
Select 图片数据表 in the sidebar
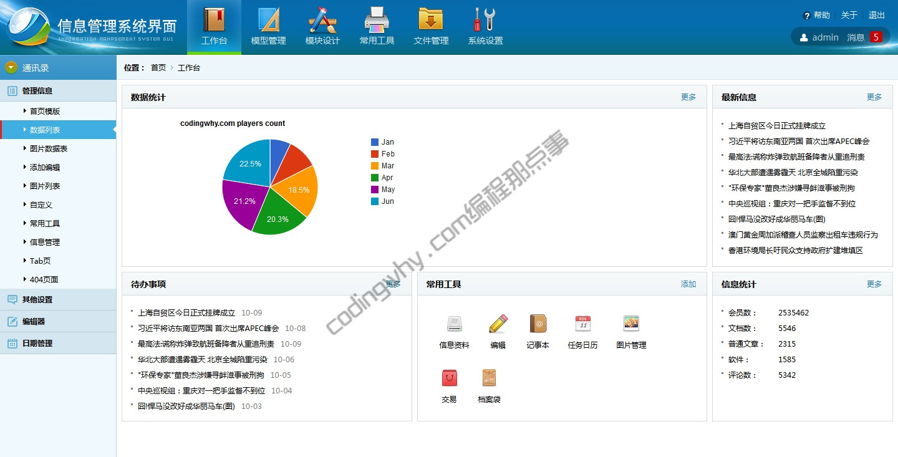[49, 148]
